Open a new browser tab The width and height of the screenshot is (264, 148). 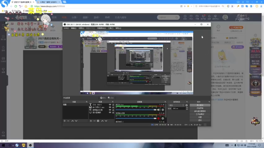[64, 2]
